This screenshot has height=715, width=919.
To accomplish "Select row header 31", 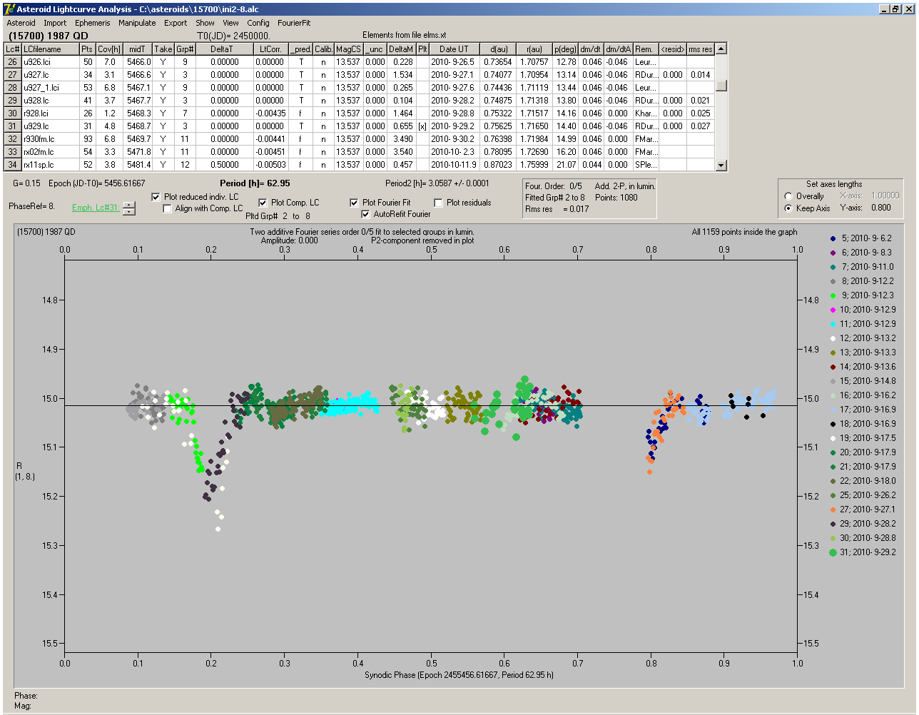I will (x=13, y=126).
